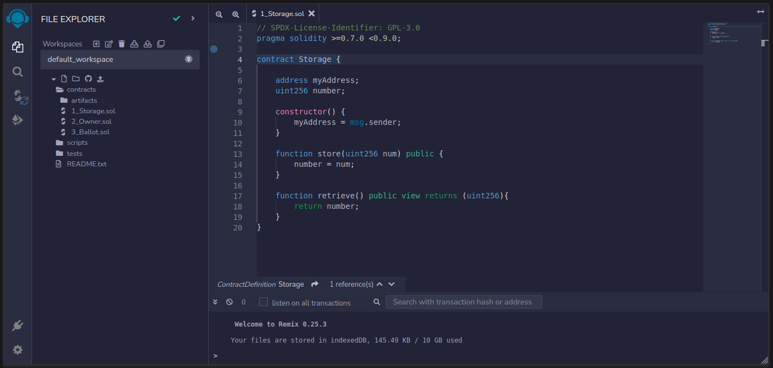Go to next reference chevron
Image resolution: width=773 pixels, height=368 pixels.
(x=392, y=284)
